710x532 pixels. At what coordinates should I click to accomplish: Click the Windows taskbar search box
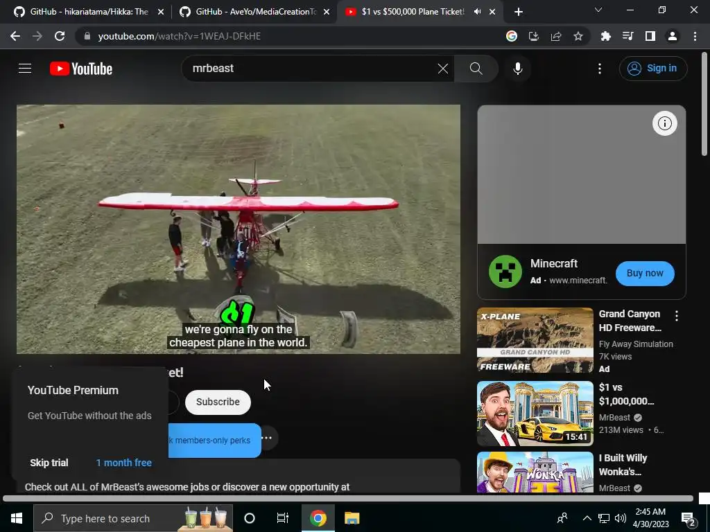tap(133, 518)
